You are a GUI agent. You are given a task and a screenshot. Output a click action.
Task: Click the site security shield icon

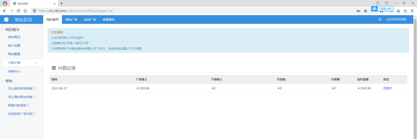pos(34,11)
